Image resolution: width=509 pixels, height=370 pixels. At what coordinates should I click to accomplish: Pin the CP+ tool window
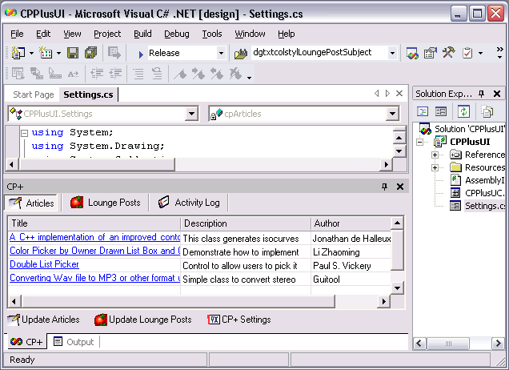point(384,187)
